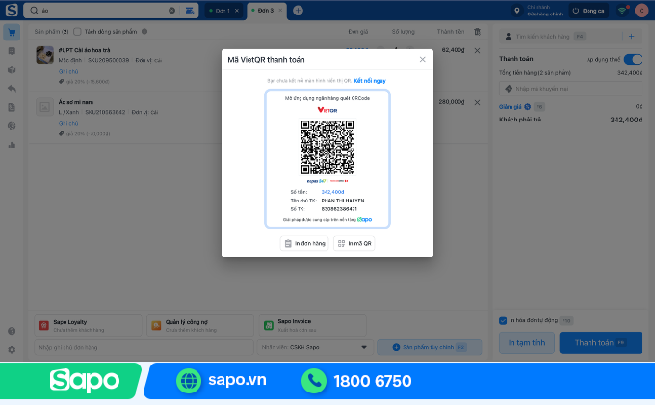Delete all products with trash icon

click(x=477, y=32)
